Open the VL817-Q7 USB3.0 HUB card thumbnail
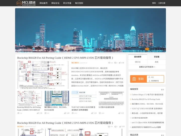Viewport: 181px width, 136px height. [x=84, y=98]
